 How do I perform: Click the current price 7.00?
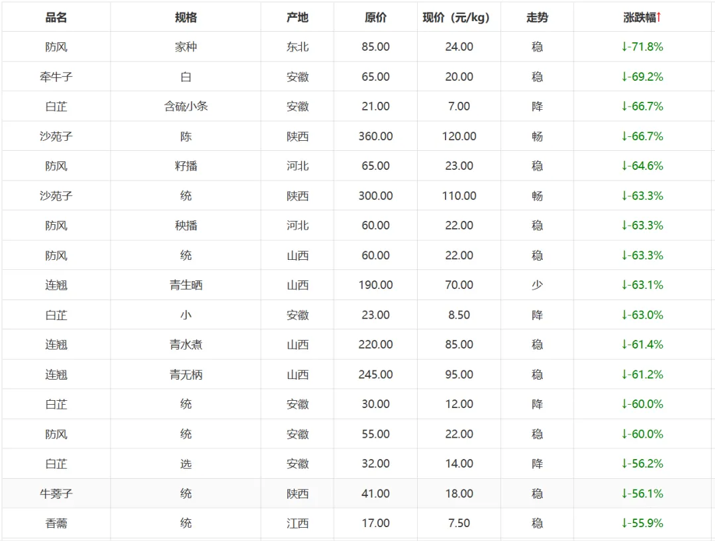[x=459, y=106]
